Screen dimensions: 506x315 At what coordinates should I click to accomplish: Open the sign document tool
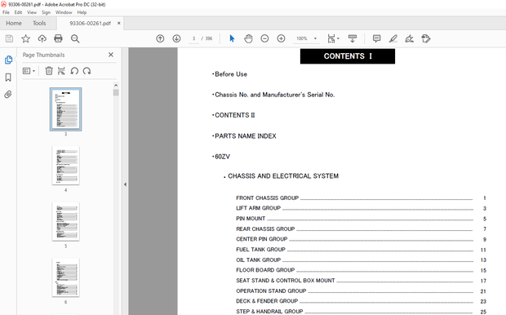coord(410,38)
